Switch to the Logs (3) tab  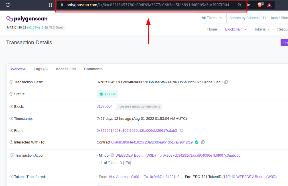point(40,69)
